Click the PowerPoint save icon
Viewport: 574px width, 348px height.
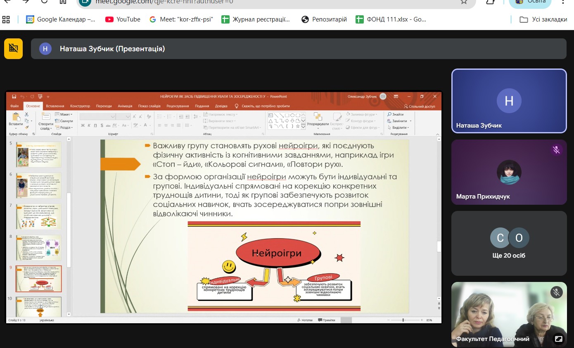tap(14, 97)
